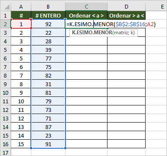Click the 'Ordenar > a <' header cell

(x=126, y=15)
